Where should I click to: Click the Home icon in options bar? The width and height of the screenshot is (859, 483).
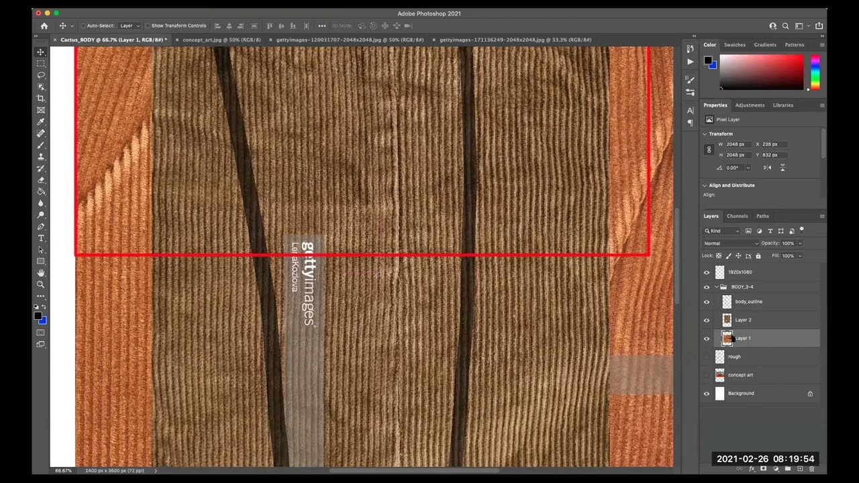tap(44, 25)
